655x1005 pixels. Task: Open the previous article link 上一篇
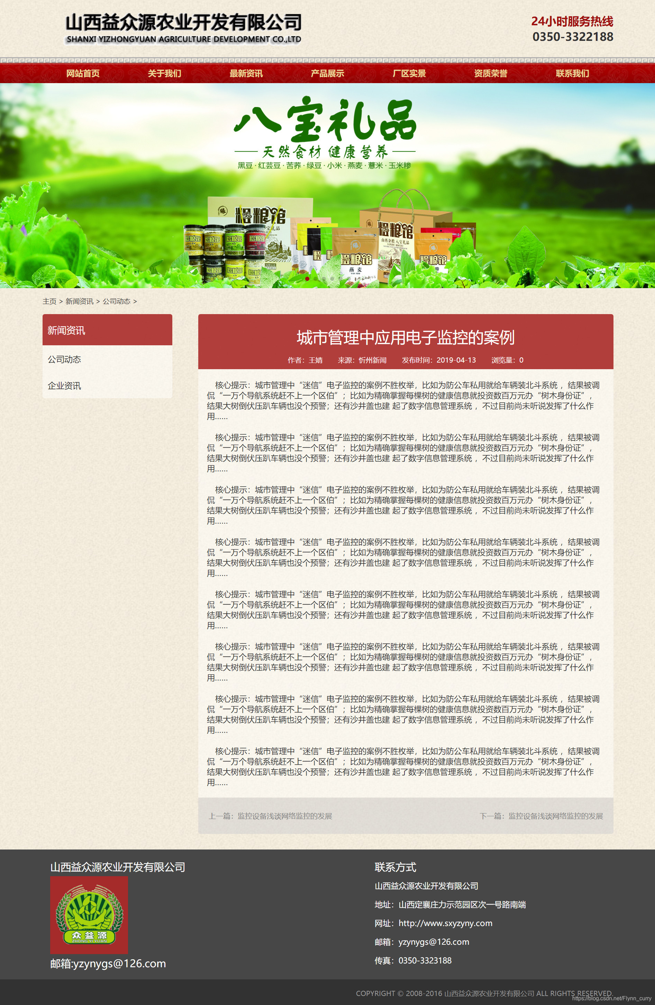pos(271,816)
